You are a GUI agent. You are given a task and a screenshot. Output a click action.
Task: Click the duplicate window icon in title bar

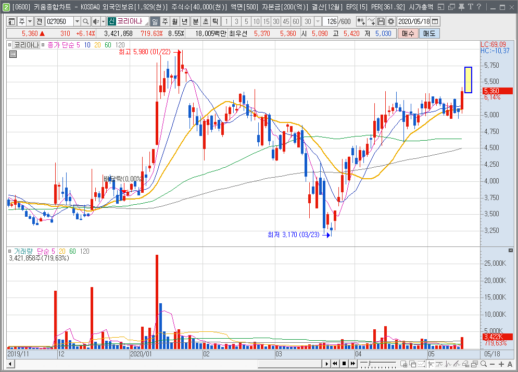tap(451, 7)
